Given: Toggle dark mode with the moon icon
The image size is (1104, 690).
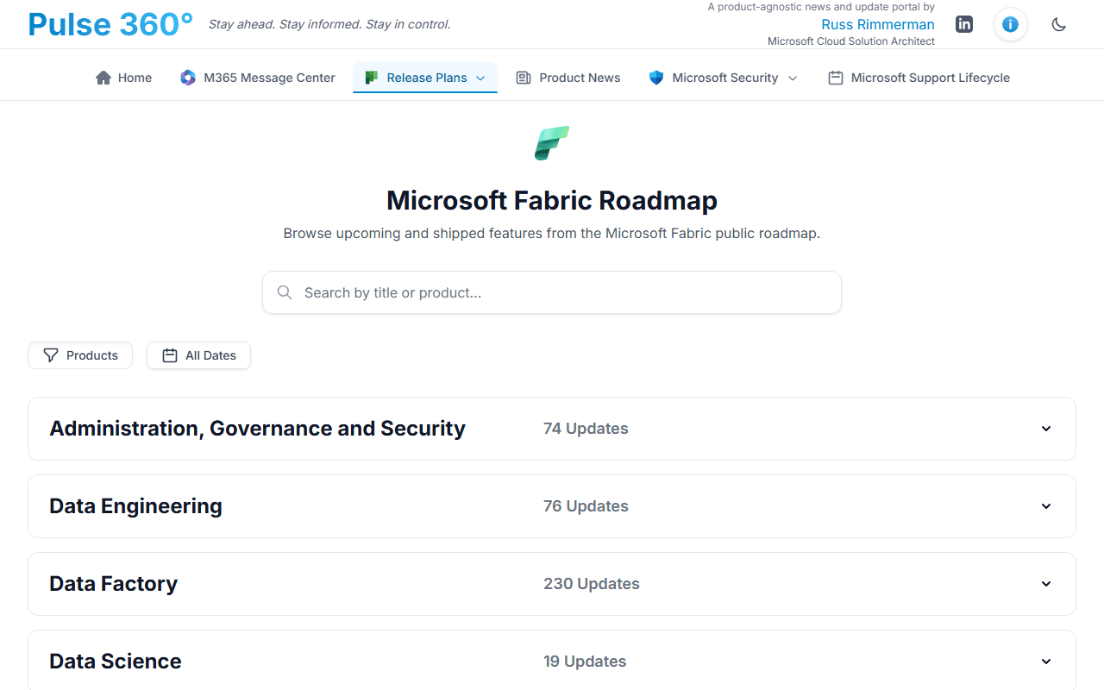Looking at the screenshot, I should (x=1059, y=24).
